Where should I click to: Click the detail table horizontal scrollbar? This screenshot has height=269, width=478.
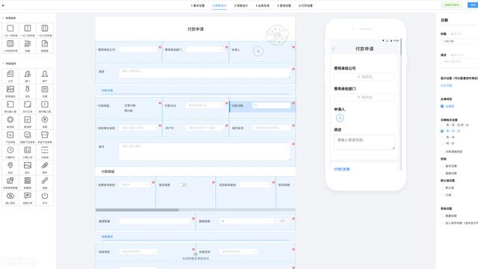tap(137, 210)
